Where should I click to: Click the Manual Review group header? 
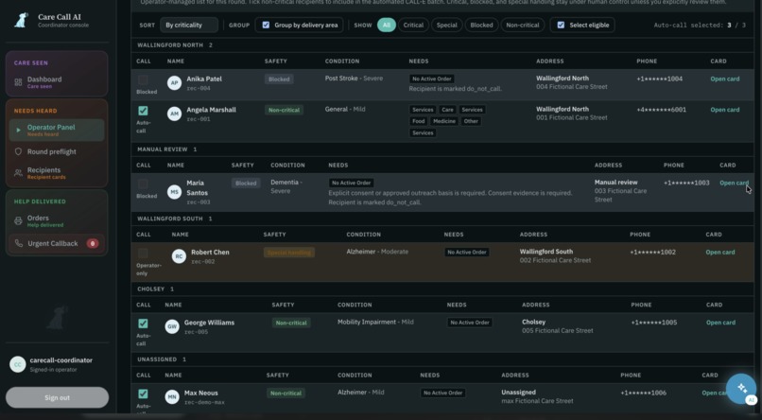click(x=442, y=149)
